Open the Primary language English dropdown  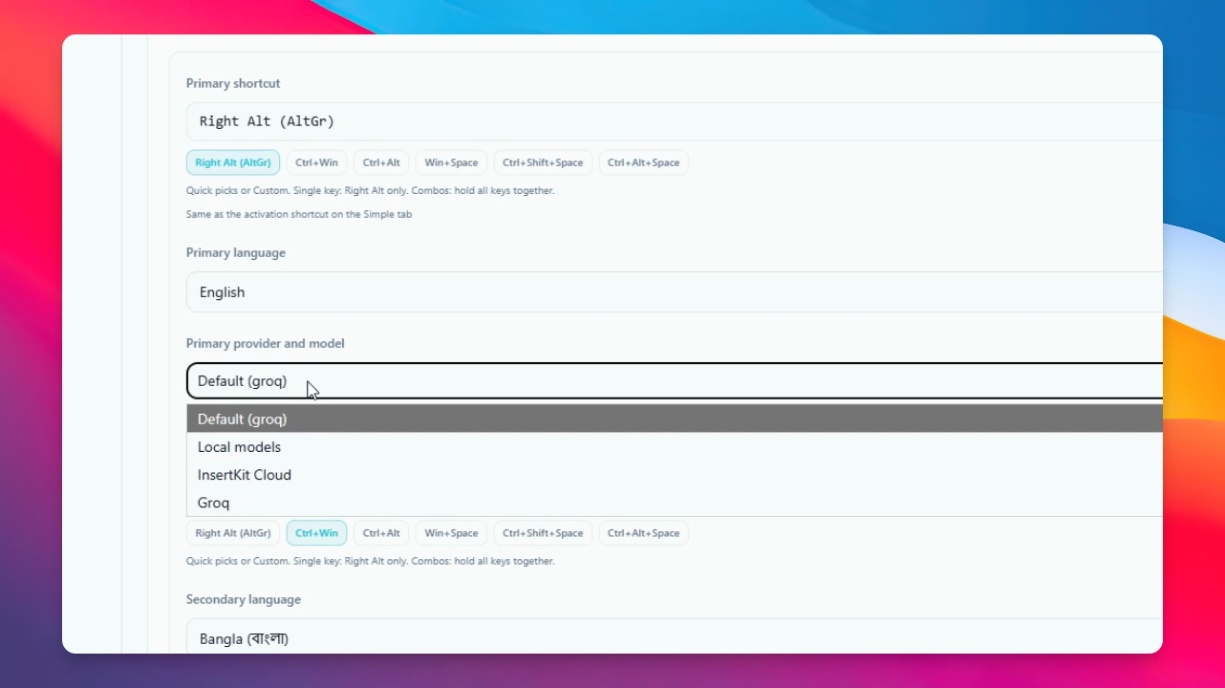675,292
